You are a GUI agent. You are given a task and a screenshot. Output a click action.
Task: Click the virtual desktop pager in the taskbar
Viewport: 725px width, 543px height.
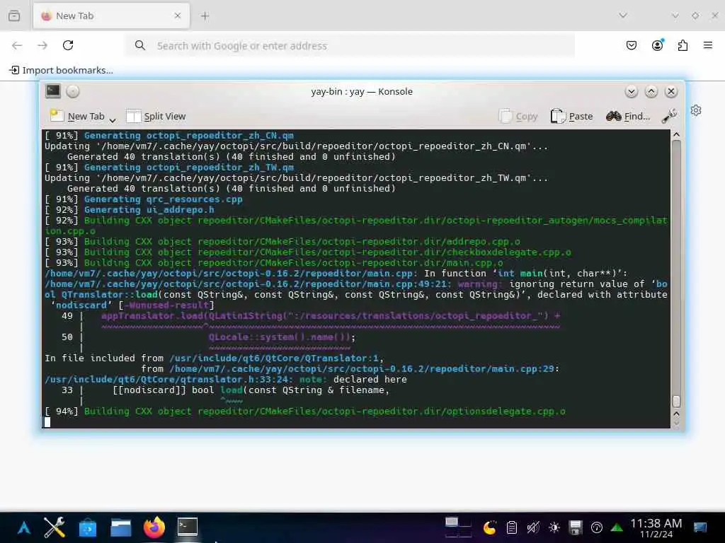pos(458,527)
